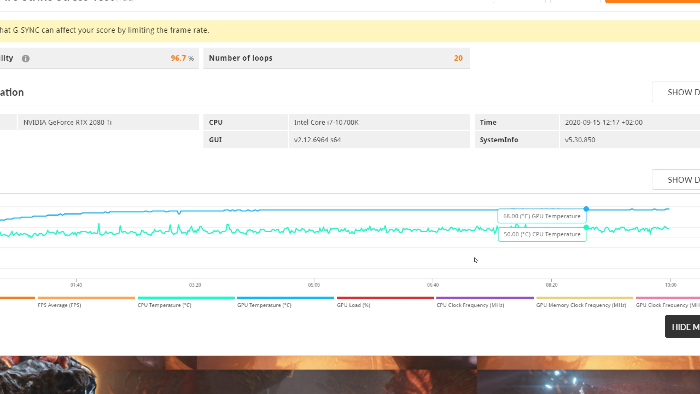Viewport: 700px width, 394px height.
Task: Hide the GPU Temperature (°C) chart series
Action: (264, 305)
